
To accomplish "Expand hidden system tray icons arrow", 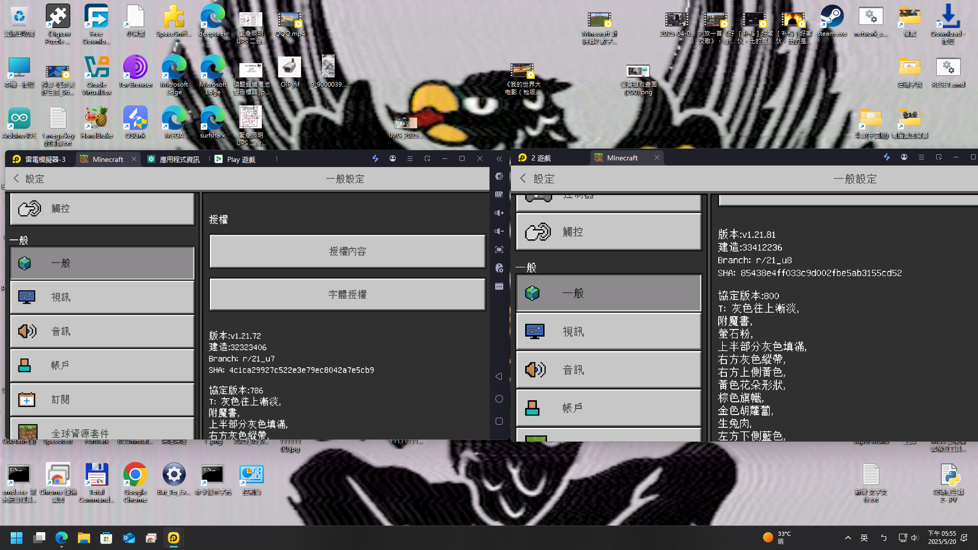I will coord(848,538).
